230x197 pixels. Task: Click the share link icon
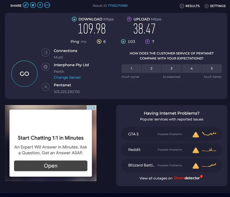tap(26, 5)
